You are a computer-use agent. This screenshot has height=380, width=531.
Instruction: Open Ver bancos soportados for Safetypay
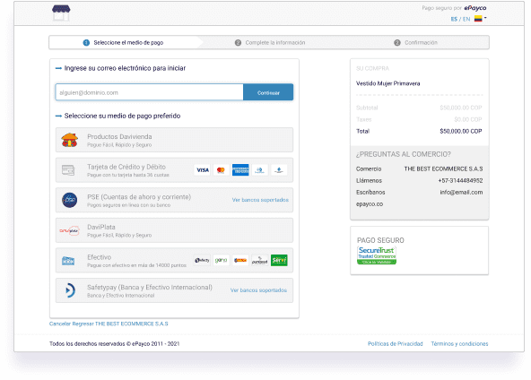[x=258, y=290]
